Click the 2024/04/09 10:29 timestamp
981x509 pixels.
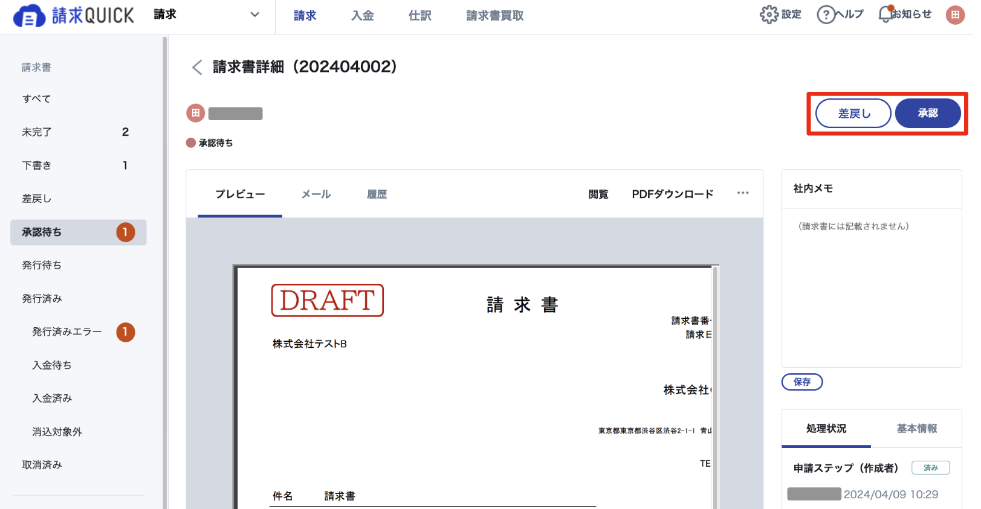tap(891, 495)
